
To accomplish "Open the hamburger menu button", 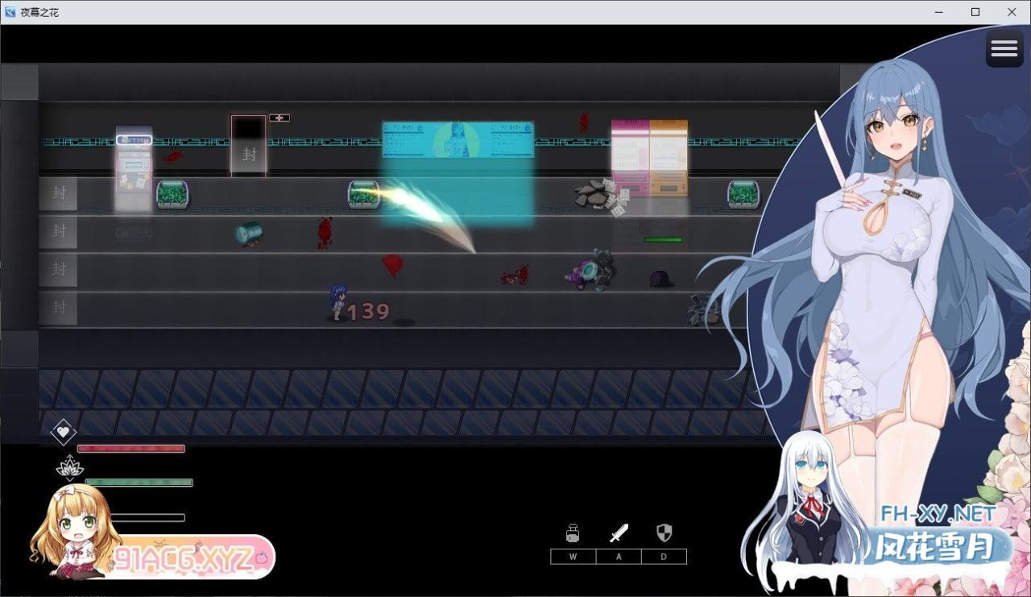I will pyautogui.click(x=1004, y=49).
